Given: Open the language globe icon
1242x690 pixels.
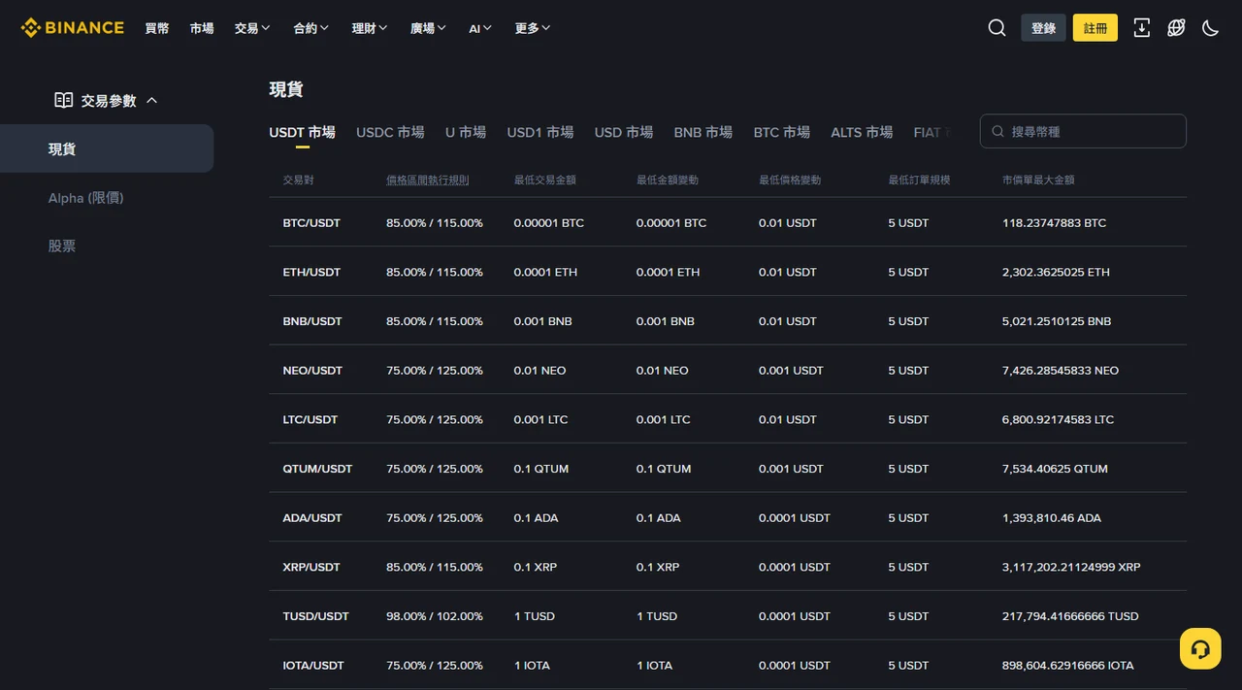Looking at the screenshot, I should [x=1176, y=28].
